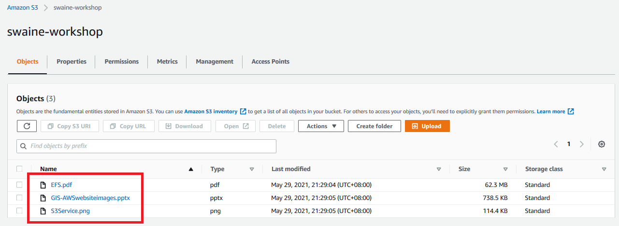Click the refresh objects icon button
This screenshot has width=619, height=226.
(x=27, y=126)
